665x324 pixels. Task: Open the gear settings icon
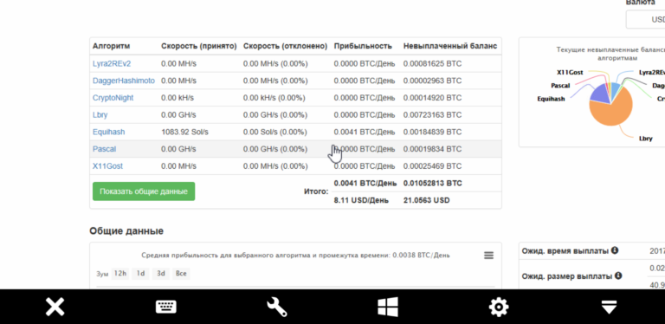[499, 307]
